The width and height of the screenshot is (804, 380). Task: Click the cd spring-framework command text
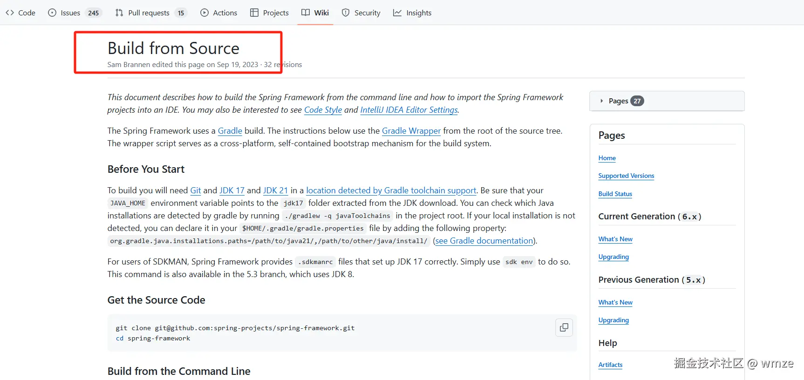coord(153,339)
